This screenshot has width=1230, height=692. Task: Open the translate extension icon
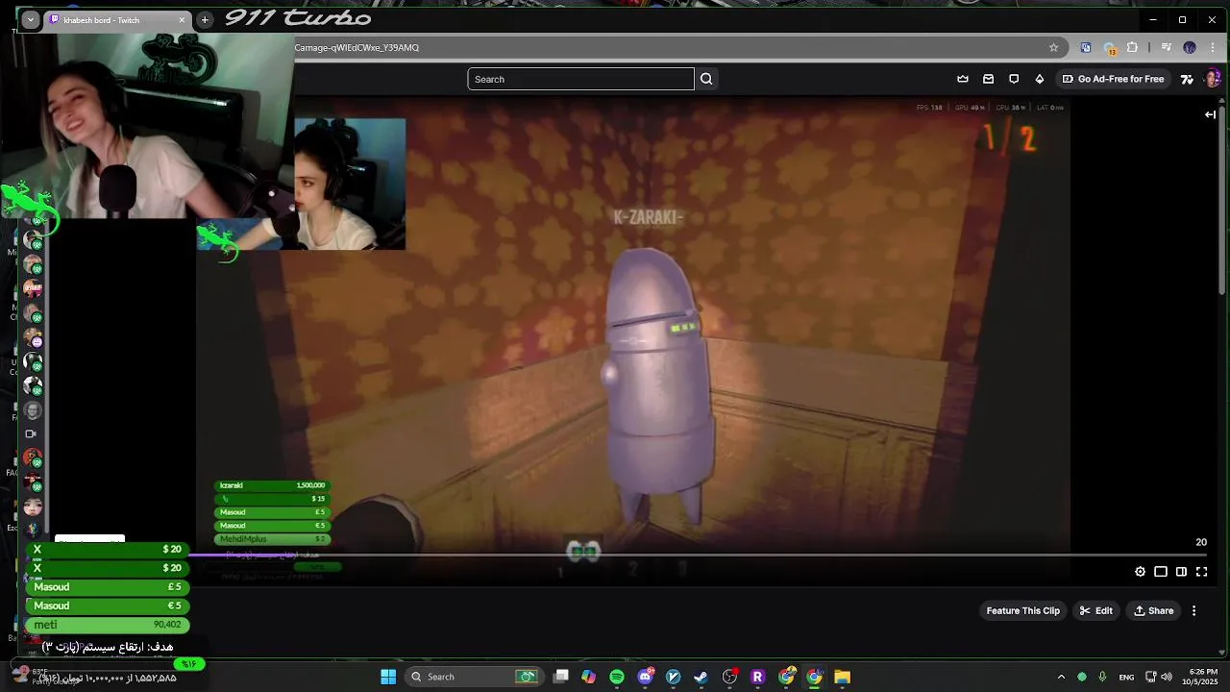[1086, 47]
